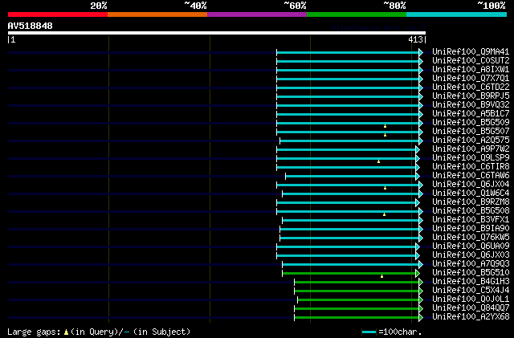
Task: Click the white AV518848 query sequence bar
Action: pos(217,33)
